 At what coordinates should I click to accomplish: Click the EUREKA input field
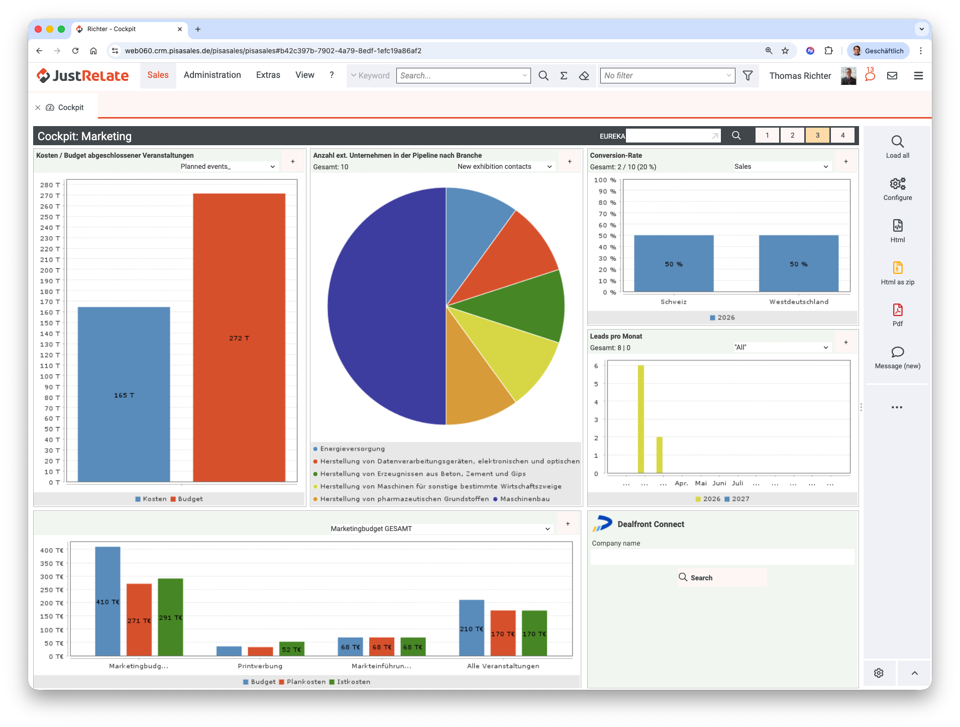[x=673, y=136]
